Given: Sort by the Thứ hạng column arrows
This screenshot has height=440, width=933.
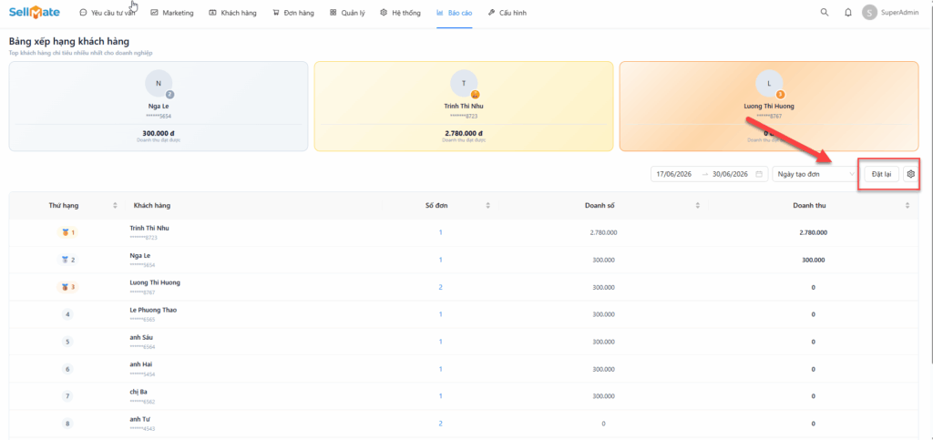Looking at the screenshot, I should tap(115, 206).
